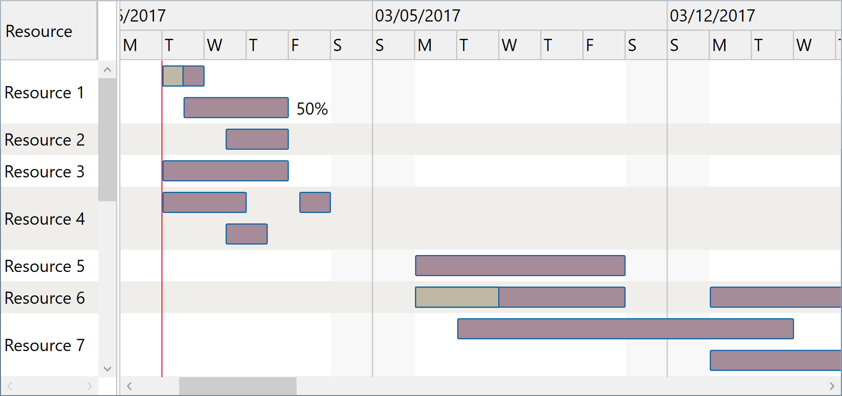This screenshot has height=396, width=842.
Task: Click the vertical scrollbar up arrow
Action: pos(107,69)
